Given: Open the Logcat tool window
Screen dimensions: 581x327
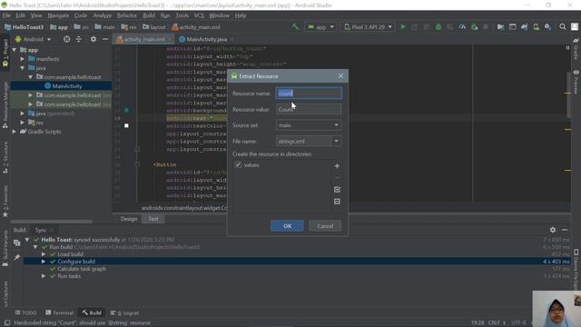Looking at the screenshot, I should tap(124, 312).
